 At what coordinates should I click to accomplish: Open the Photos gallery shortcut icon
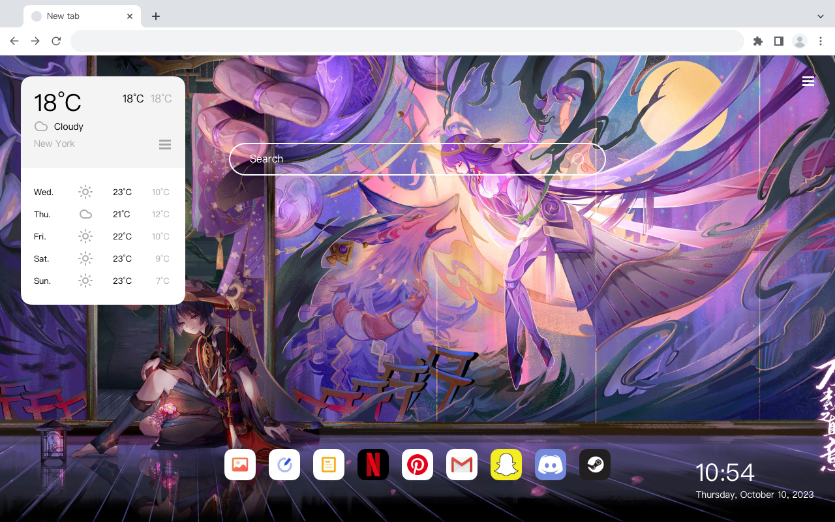pos(240,465)
